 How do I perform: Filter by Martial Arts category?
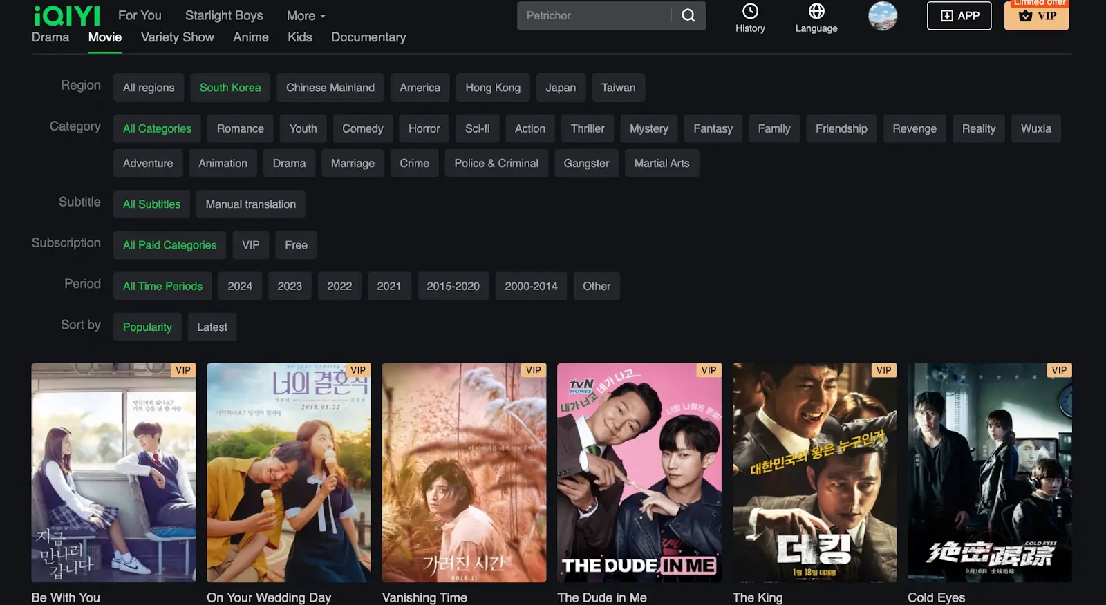point(662,163)
